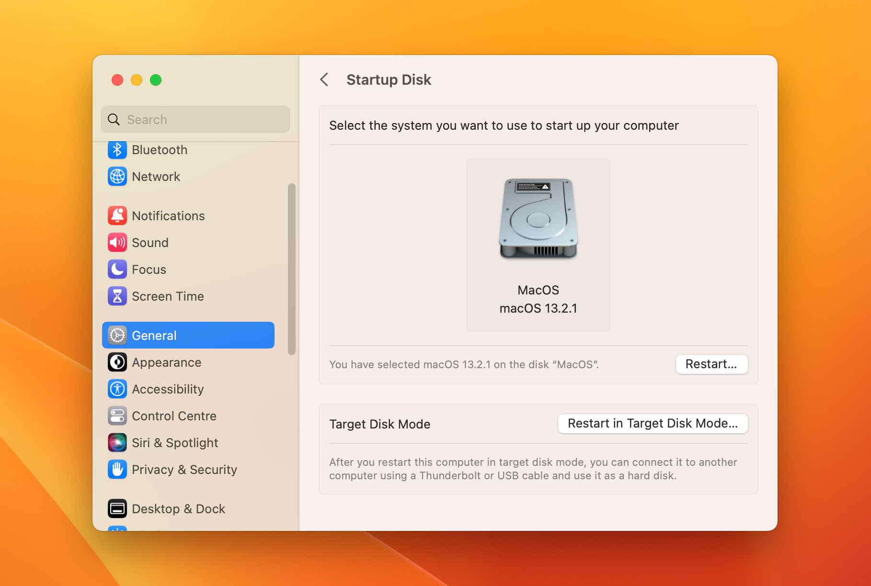Click the 'Select the system you want' heading
Viewport: 871px width, 586px height.
[504, 125]
